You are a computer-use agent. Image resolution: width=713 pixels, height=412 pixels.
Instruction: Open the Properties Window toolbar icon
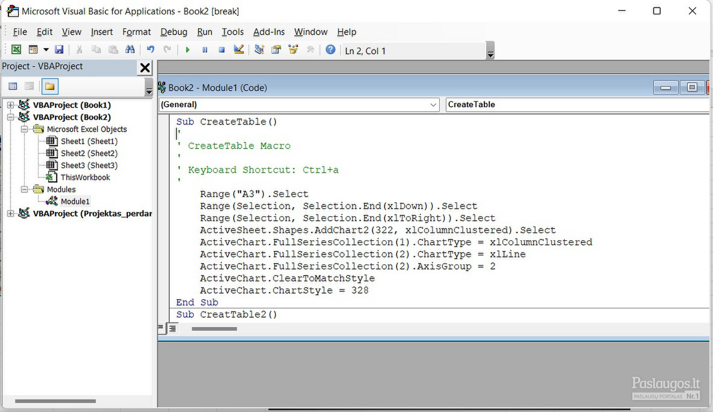tap(276, 49)
